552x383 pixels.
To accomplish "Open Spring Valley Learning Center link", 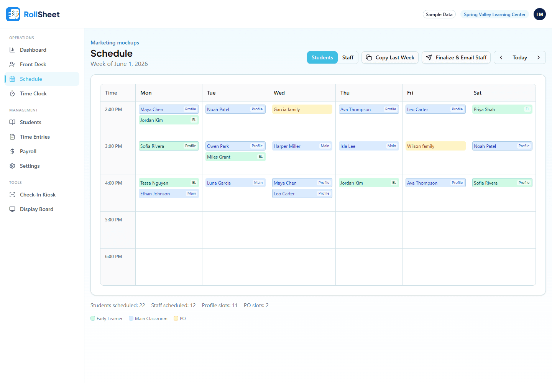I will click(495, 15).
